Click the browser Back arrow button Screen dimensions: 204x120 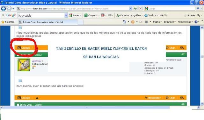coord(4,9)
